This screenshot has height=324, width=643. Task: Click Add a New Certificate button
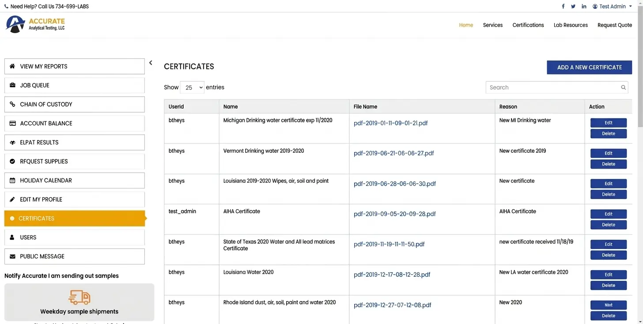[x=589, y=67]
